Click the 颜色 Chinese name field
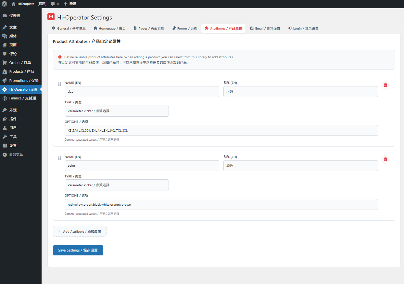Viewport: 404px width, 284px height. point(300,166)
